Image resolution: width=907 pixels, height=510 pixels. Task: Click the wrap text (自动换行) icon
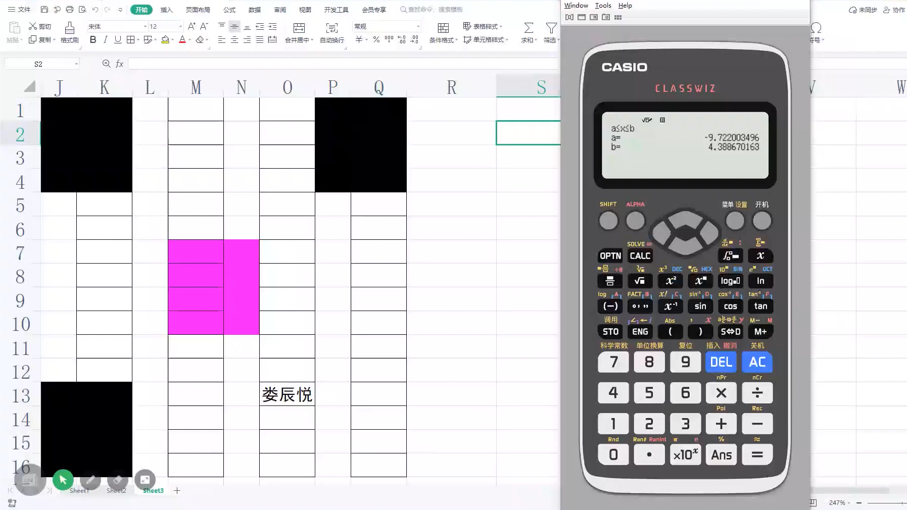point(332,28)
